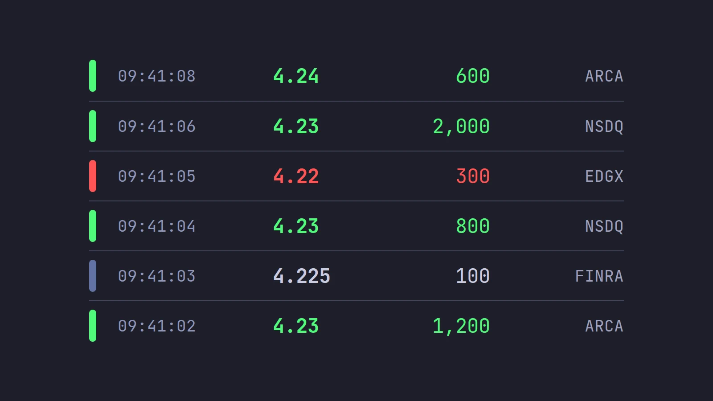Click ARCA in the 09:41:08 row
The image size is (713, 401).
coord(604,76)
